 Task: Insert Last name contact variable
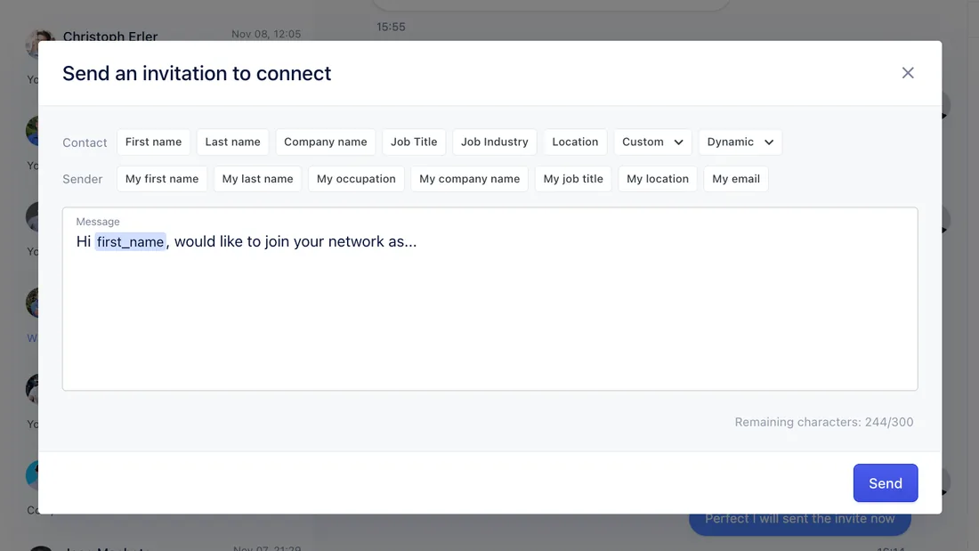coord(233,142)
